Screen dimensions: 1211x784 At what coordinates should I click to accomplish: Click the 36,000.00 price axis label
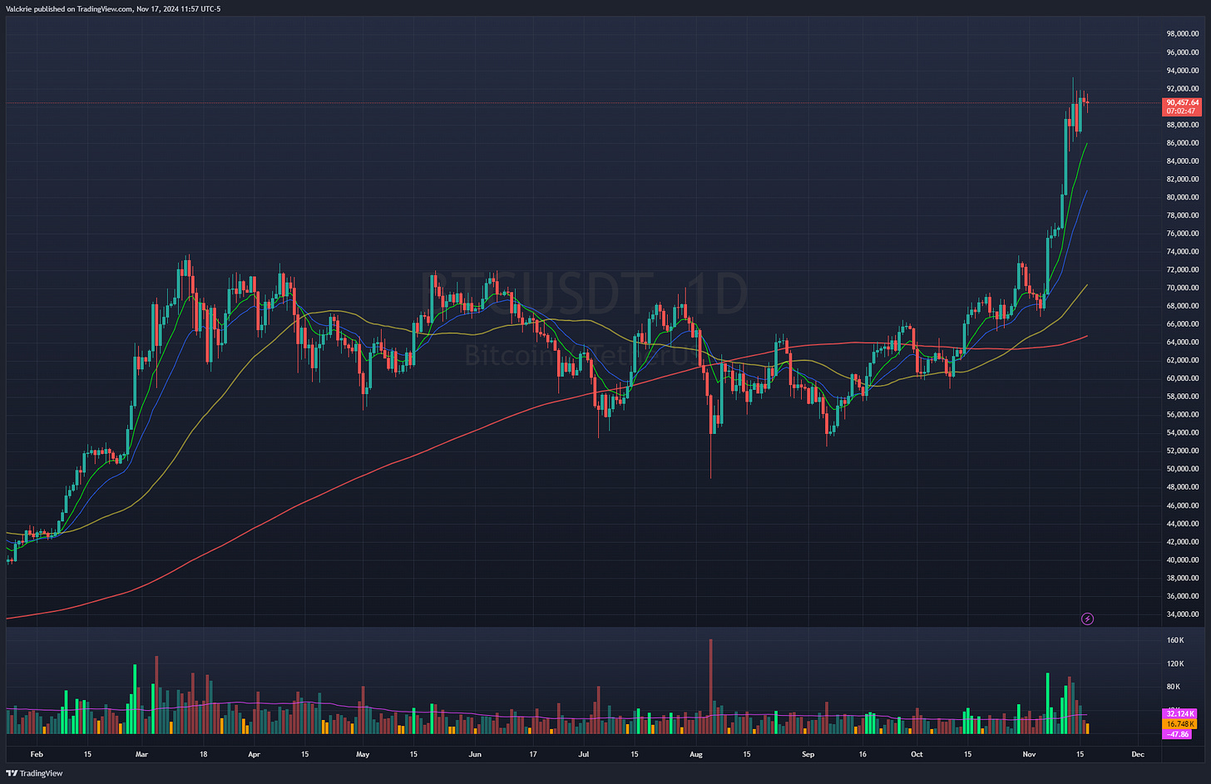coord(1183,596)
